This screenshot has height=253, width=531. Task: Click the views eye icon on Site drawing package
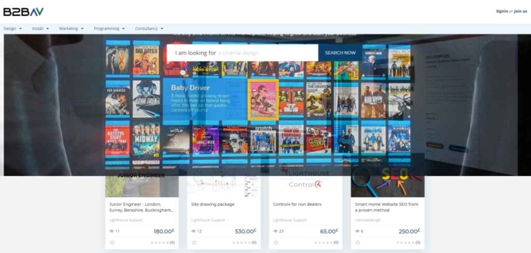tap(194, 231)
